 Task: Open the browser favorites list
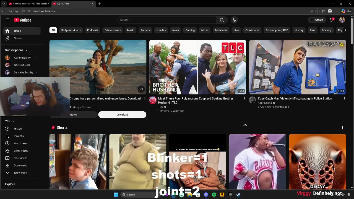coord(323,11)
